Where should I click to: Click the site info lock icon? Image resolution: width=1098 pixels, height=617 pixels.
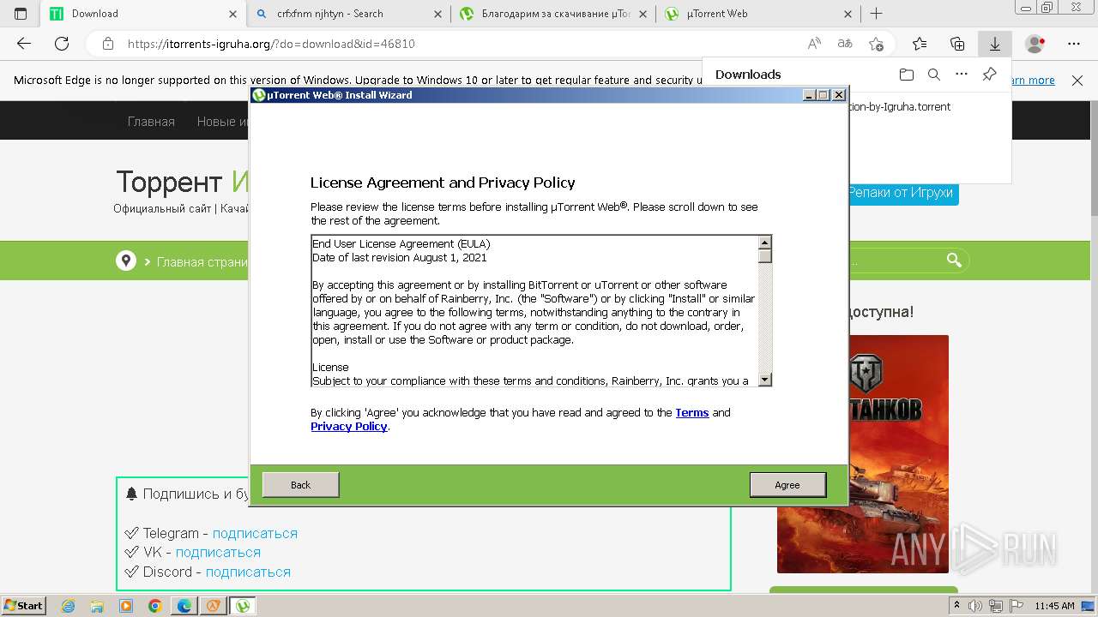(x=107, y=44)
